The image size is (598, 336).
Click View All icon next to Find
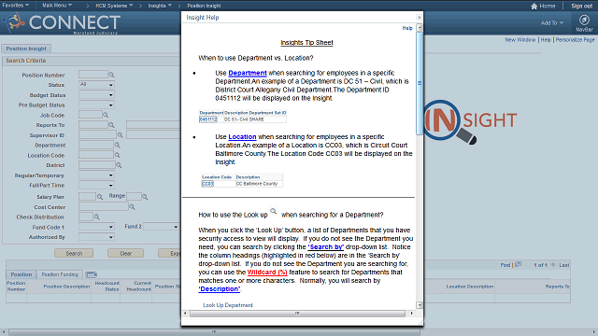coord(518,264)
